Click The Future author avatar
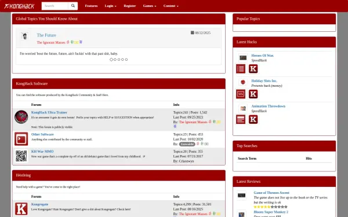This screenshot has height=217, width=348. [x=25, y=36]
